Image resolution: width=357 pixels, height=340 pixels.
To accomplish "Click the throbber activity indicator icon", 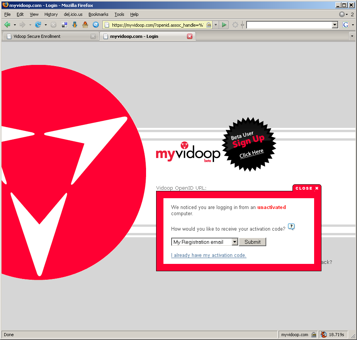I will point(235,25).
